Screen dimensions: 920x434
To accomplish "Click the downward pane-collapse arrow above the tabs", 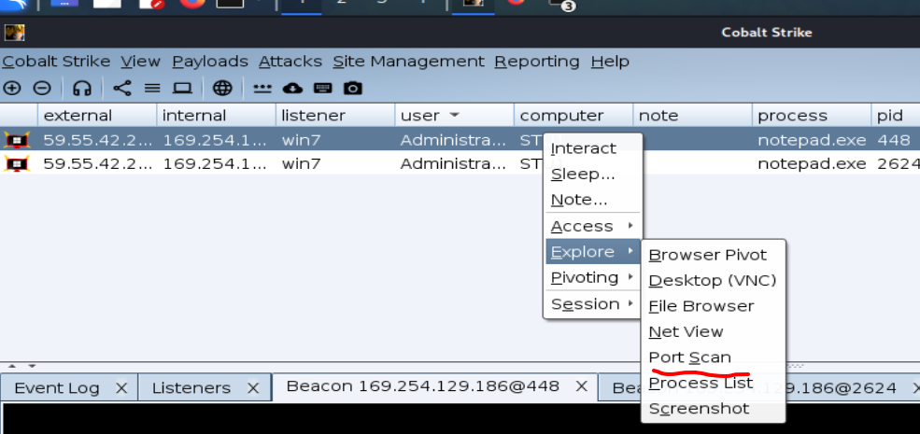I will [x=32, y=367].
